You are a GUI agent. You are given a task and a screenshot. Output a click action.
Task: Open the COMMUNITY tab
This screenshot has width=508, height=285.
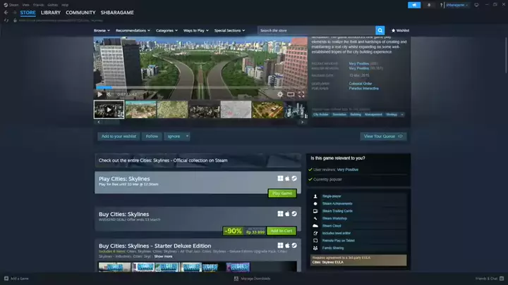point(80,13)
